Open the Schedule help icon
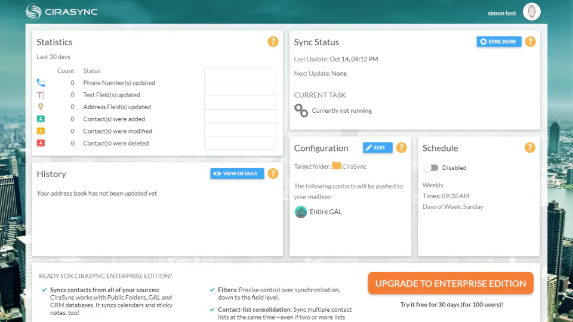 point(530,147)
